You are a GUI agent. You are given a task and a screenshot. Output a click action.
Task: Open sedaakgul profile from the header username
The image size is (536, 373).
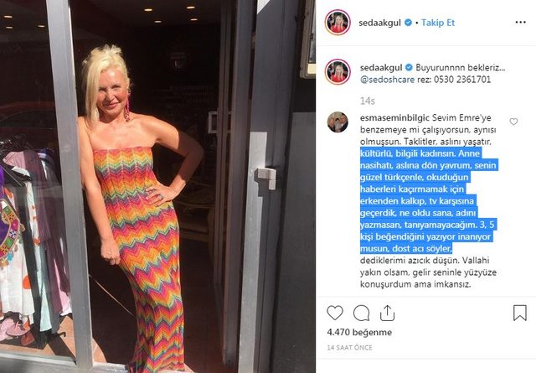pyautogui.click(x=379, y=23)
